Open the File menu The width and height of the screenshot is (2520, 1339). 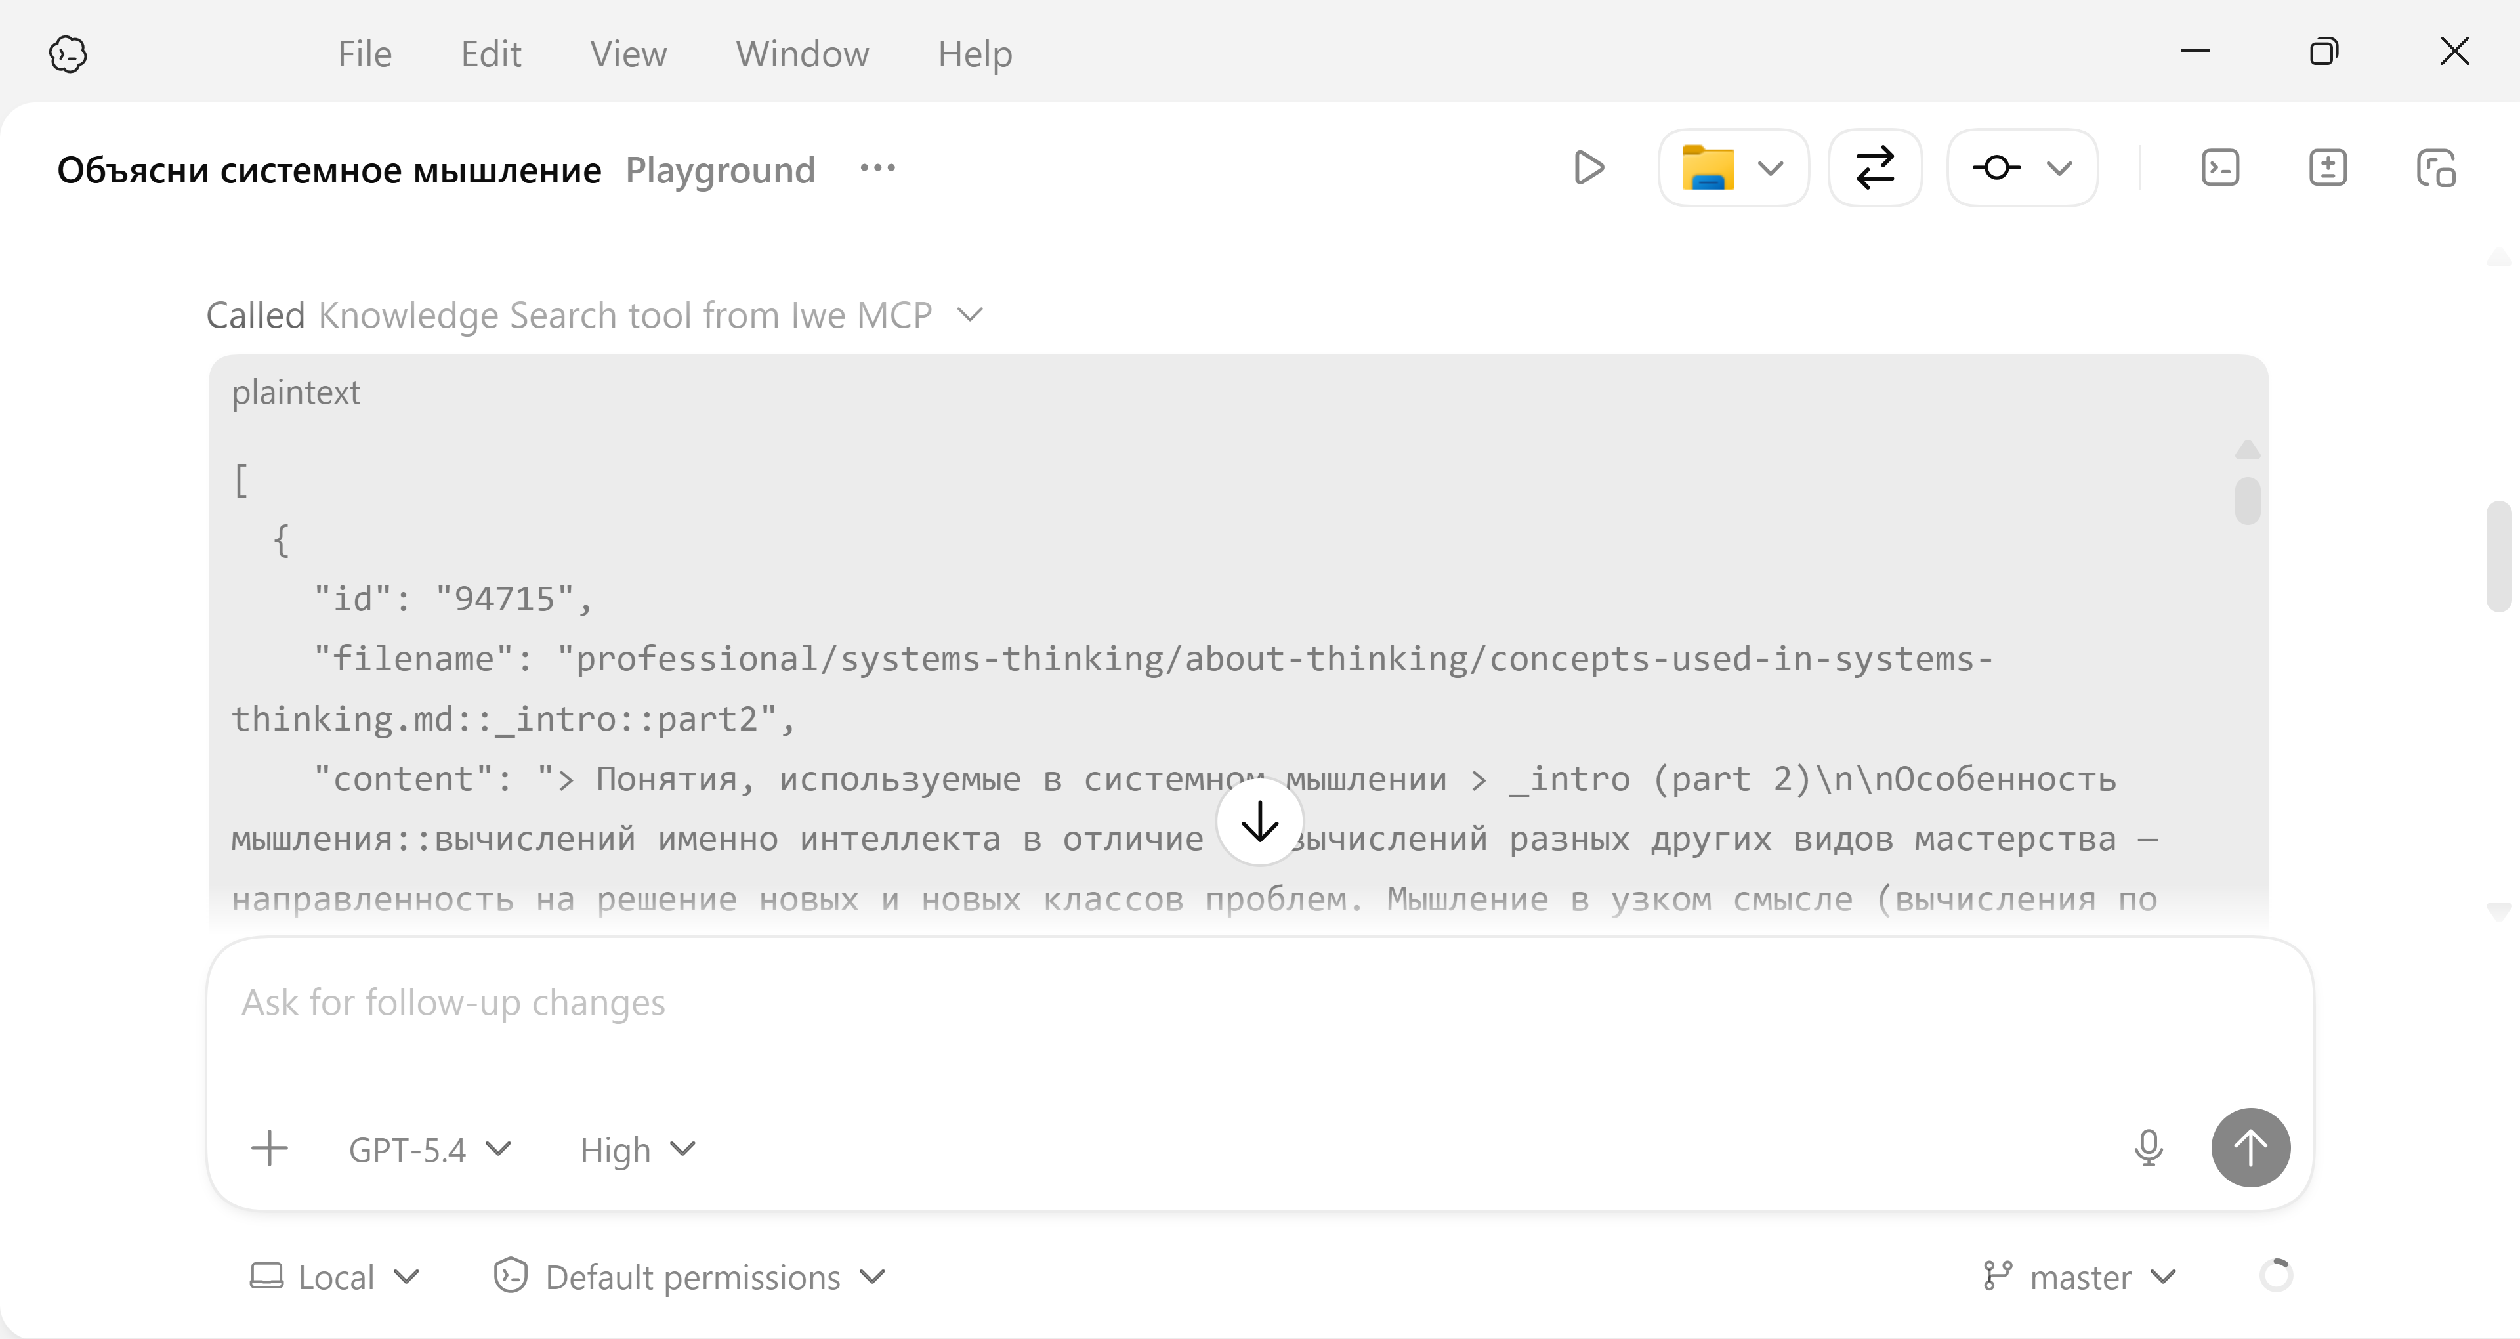point(365,54)
